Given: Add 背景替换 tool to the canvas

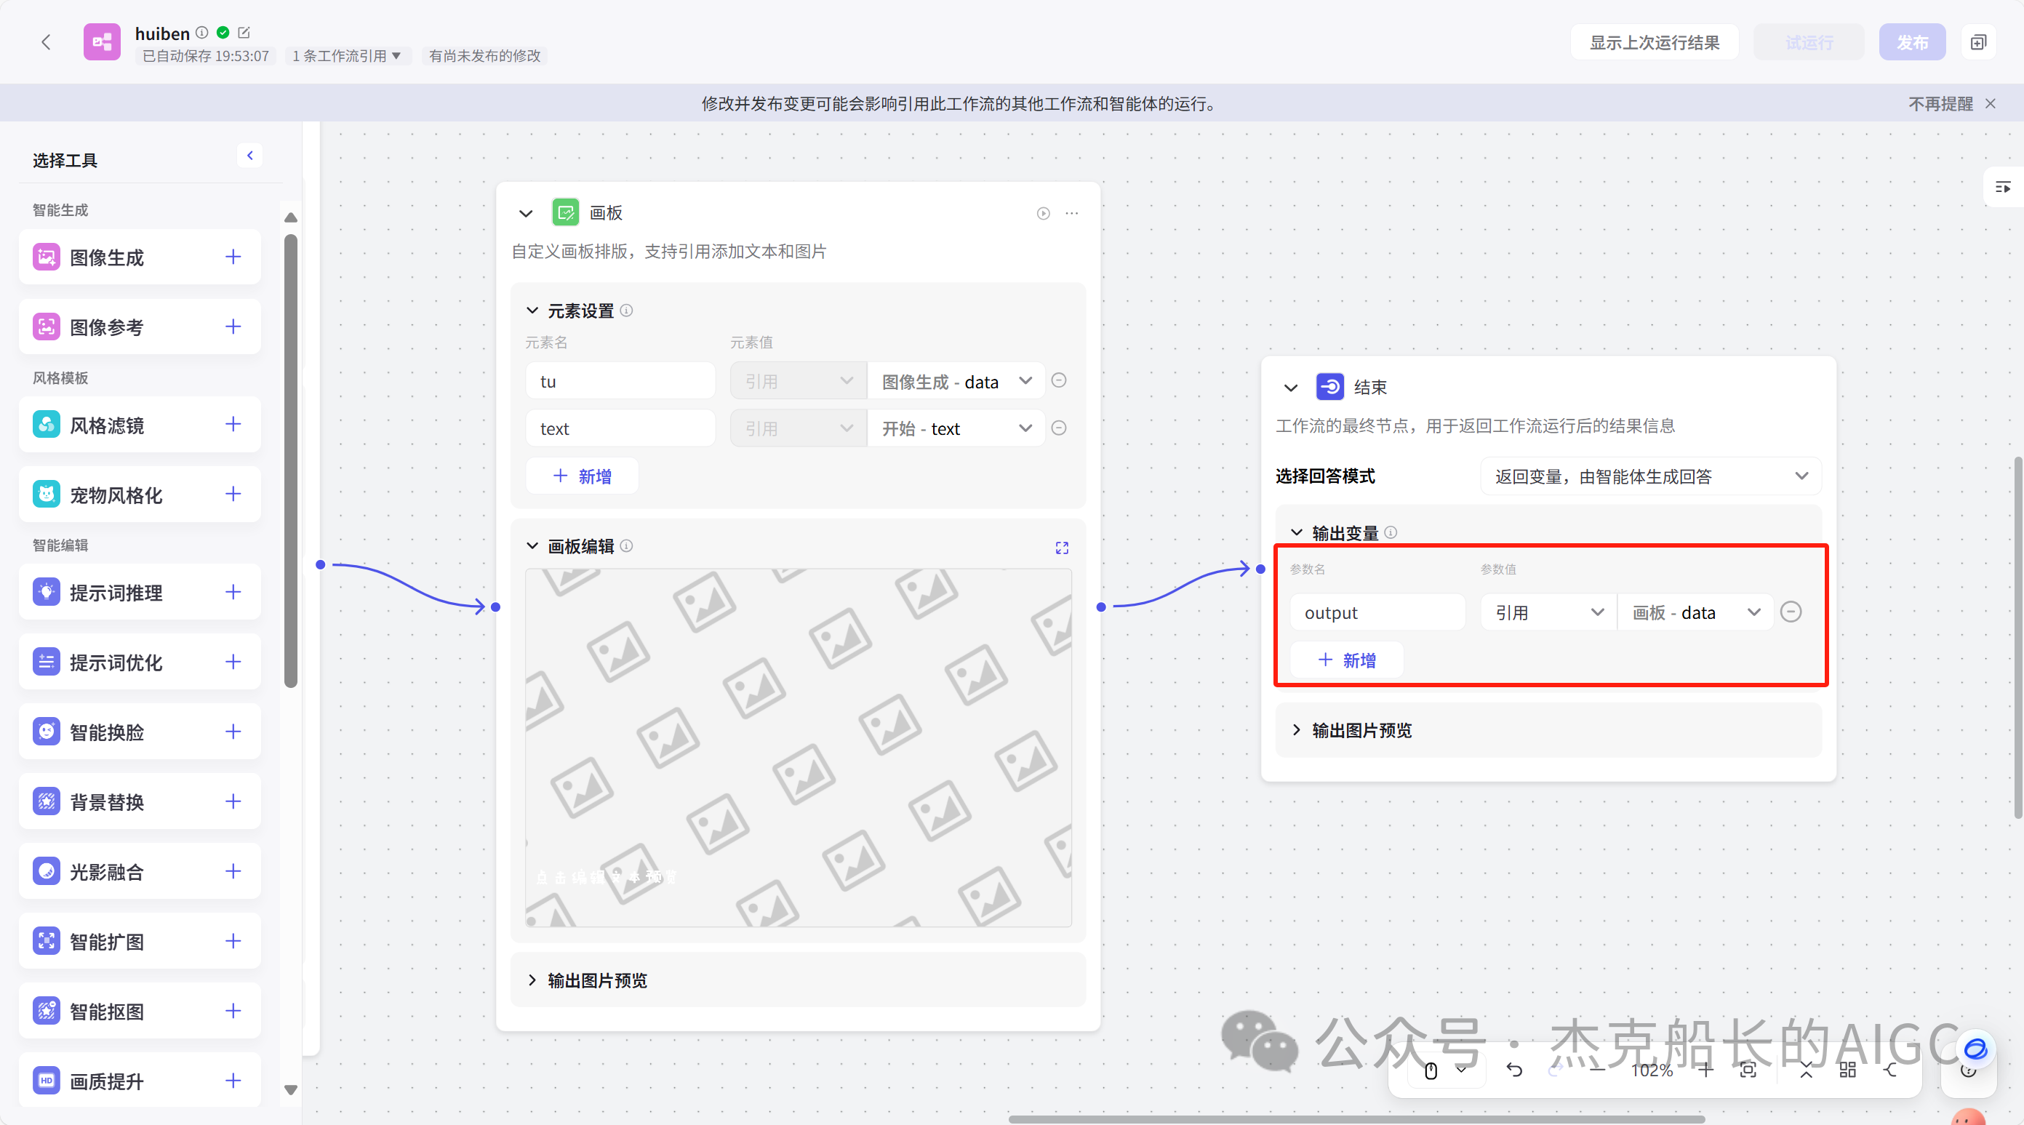Looking at the screenshot, I should (x=233, y=801).
